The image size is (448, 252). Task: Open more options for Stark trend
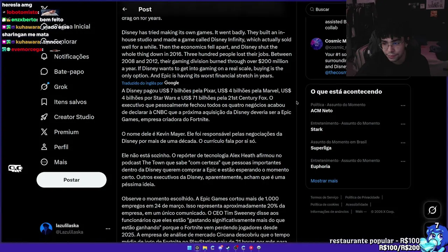(403, 124)
